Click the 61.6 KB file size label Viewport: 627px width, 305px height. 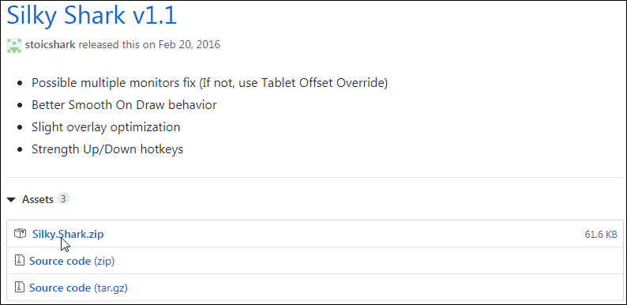pyautogui.click(x=601, y=235)
